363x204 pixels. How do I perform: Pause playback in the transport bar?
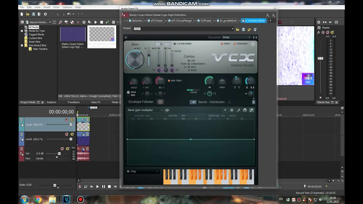pos(103,186)
